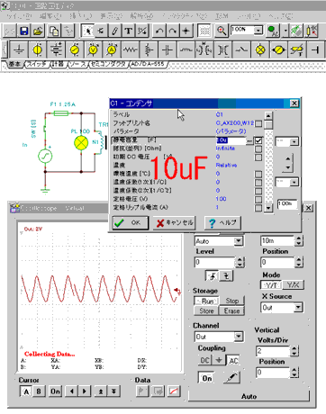This screenshot has height=414, width=326.
Task: Click the Undo arrow icon
Action: [159, 31]
